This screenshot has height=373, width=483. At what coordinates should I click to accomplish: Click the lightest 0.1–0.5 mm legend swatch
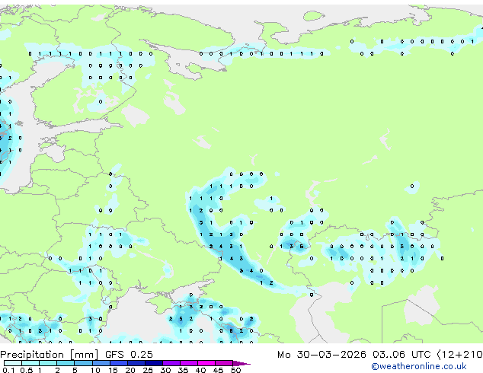point(13,363)
